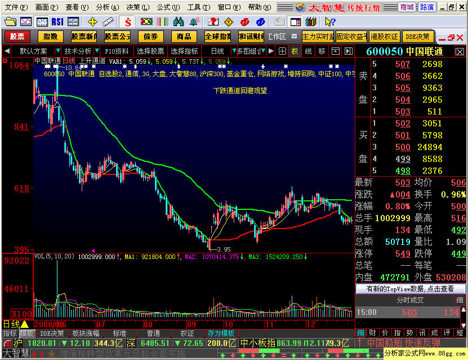
Task: Activate the help cursor question icon
Action: click(330, 21)
